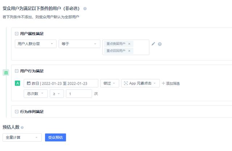
Task: Open the App 元素点击 event dropdown
Action: pyautogui.click(x=140, y=83)
